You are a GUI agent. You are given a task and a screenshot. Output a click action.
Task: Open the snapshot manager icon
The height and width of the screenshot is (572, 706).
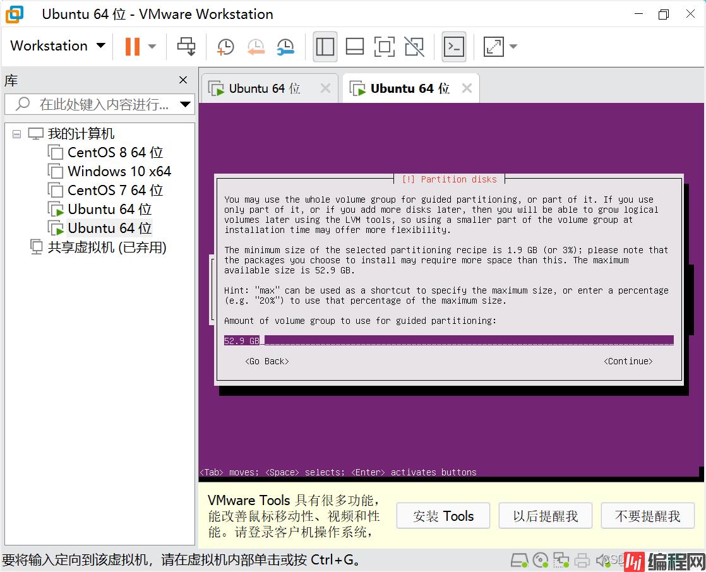[x=286, y=46]
